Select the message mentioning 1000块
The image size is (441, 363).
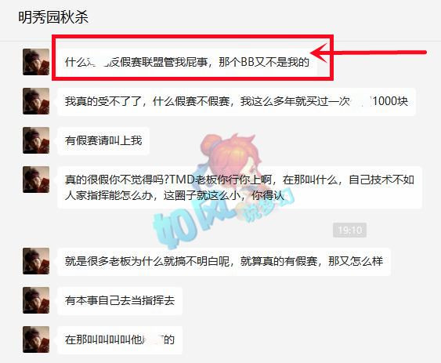tap(237, 101)
